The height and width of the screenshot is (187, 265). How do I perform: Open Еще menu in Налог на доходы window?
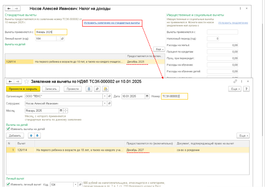pos(159,49)
